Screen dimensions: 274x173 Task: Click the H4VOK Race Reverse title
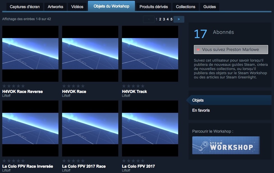(x=22, y=92)
